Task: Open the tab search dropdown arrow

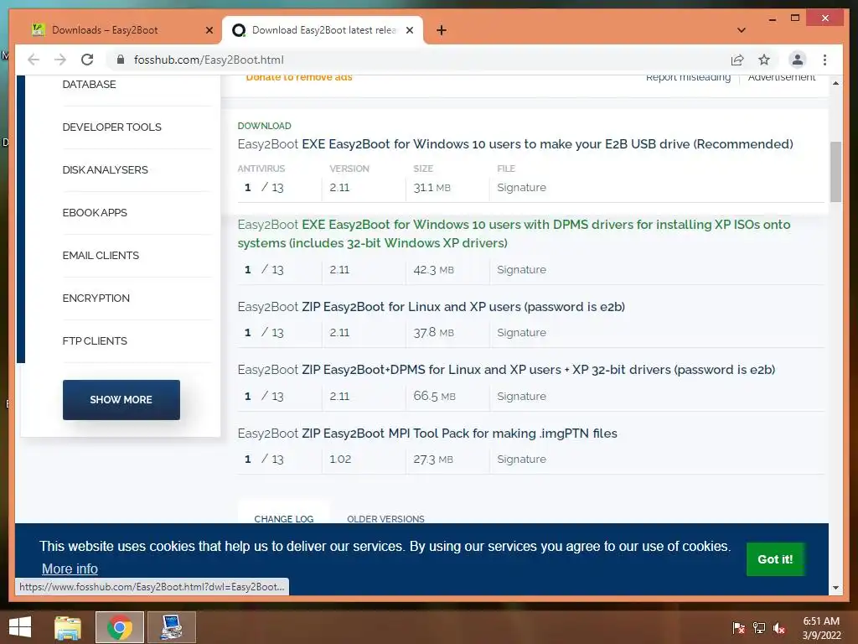Action: (x=742, y=30)
